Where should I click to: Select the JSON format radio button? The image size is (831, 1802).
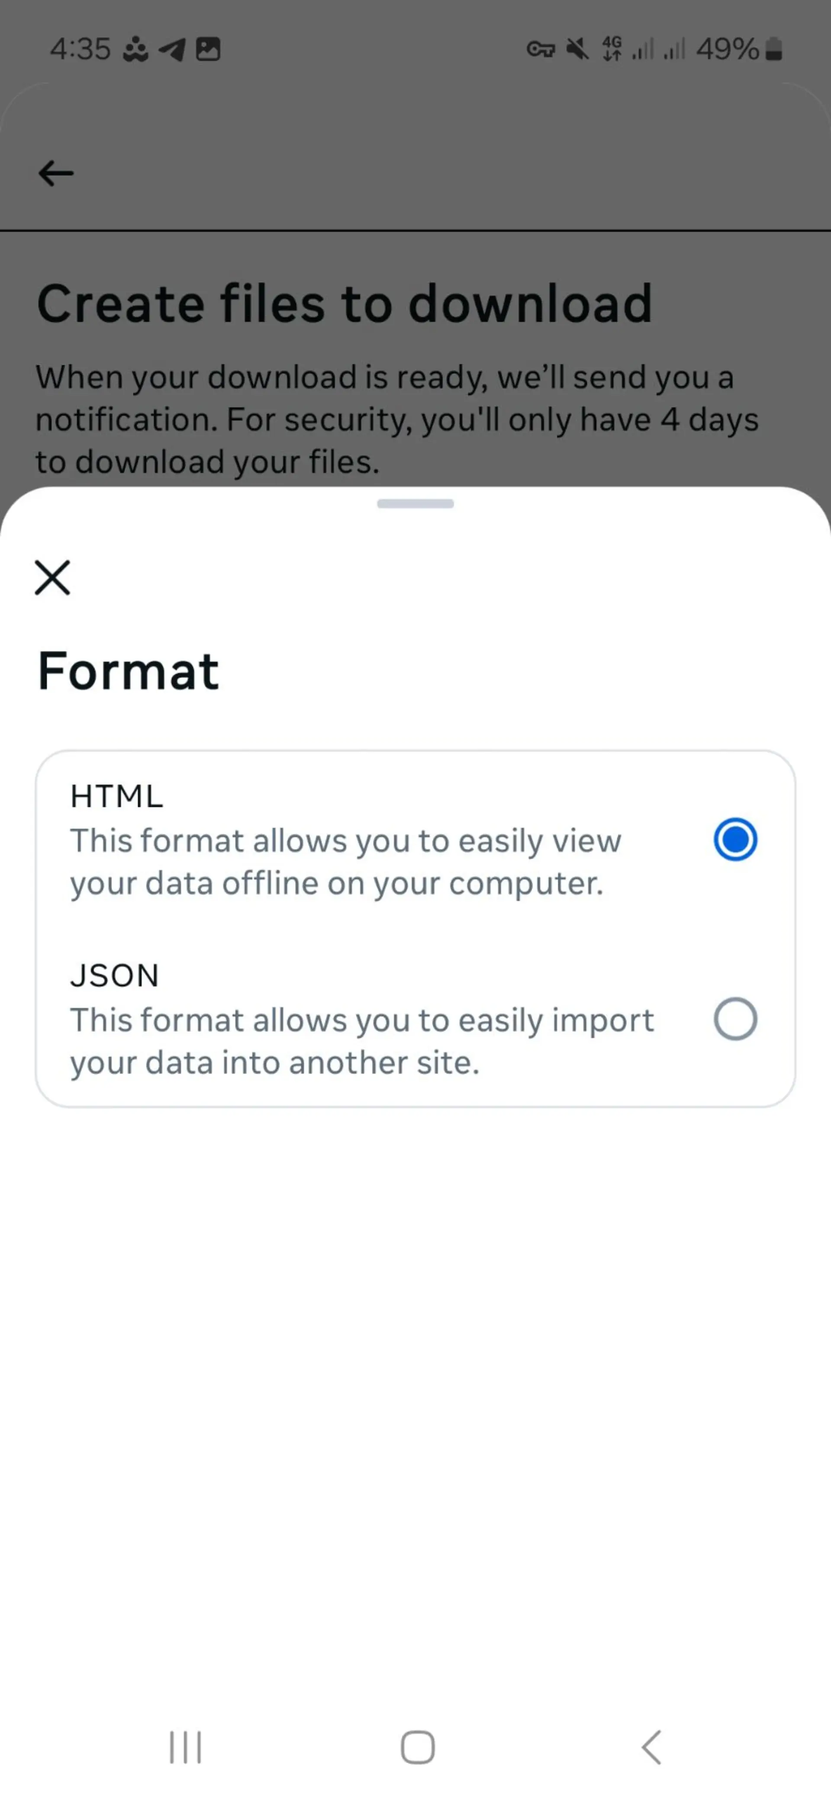tap(734, 1019)
